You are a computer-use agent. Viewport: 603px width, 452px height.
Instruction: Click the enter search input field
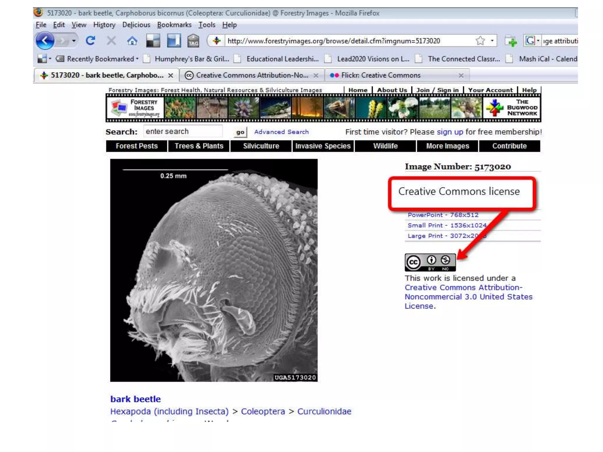(x=183, y=132)
